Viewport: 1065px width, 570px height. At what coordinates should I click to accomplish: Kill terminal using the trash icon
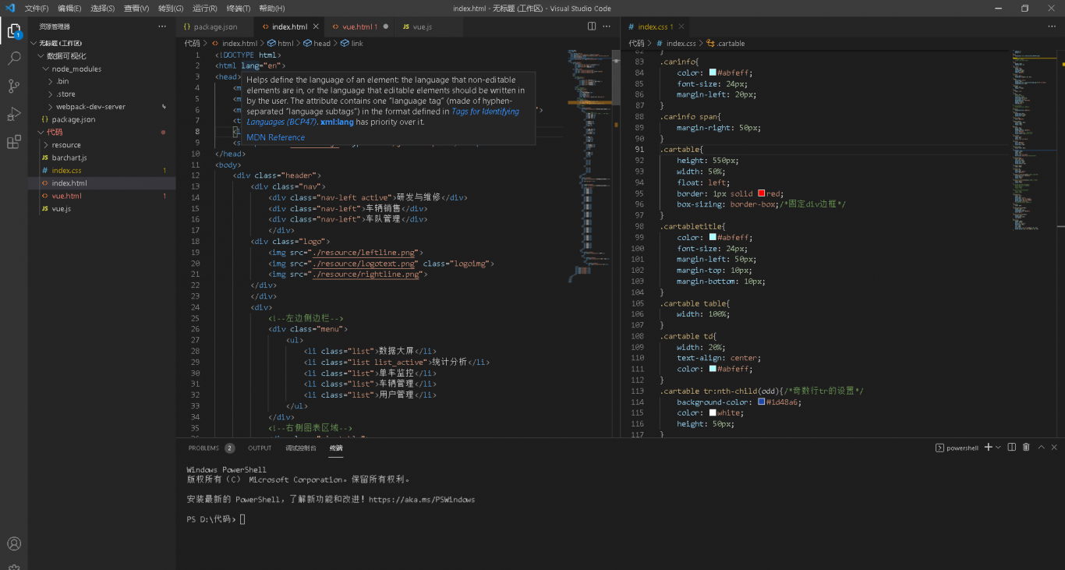pos(1026,448)
